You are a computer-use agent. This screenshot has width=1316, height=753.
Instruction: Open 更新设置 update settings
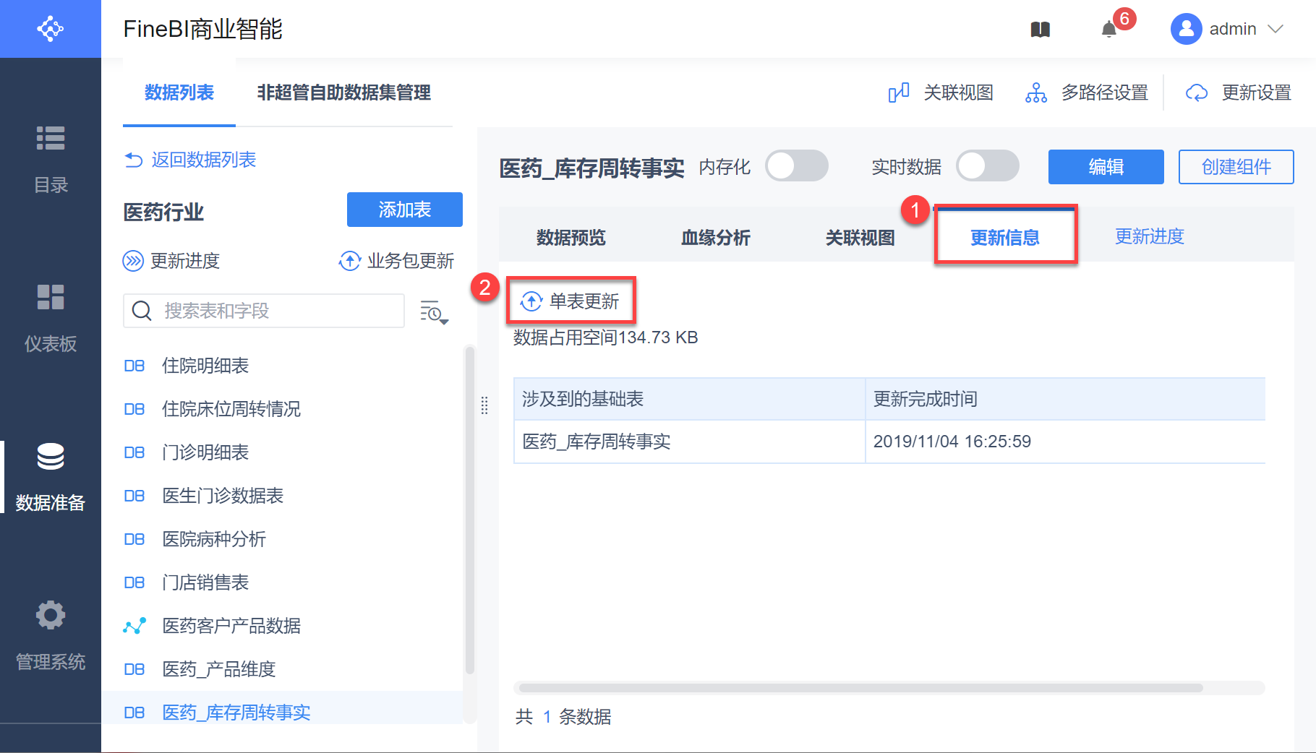coord(1239,92)
